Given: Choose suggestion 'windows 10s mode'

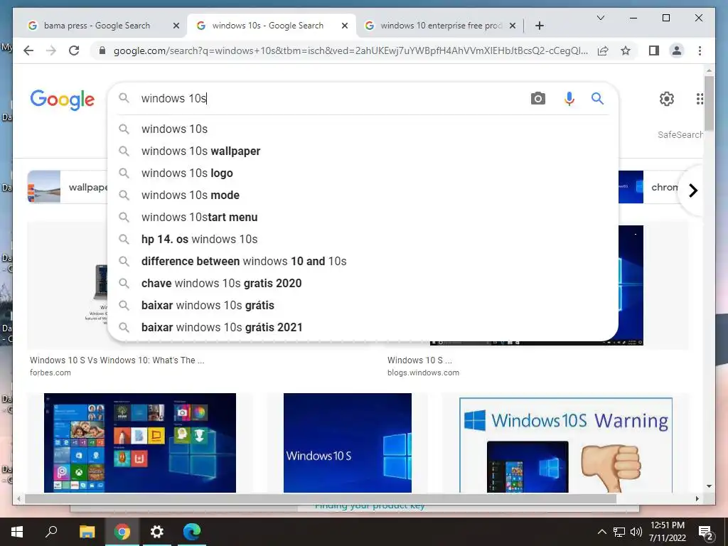Looking at the screenshot, I should click(362, 195).
